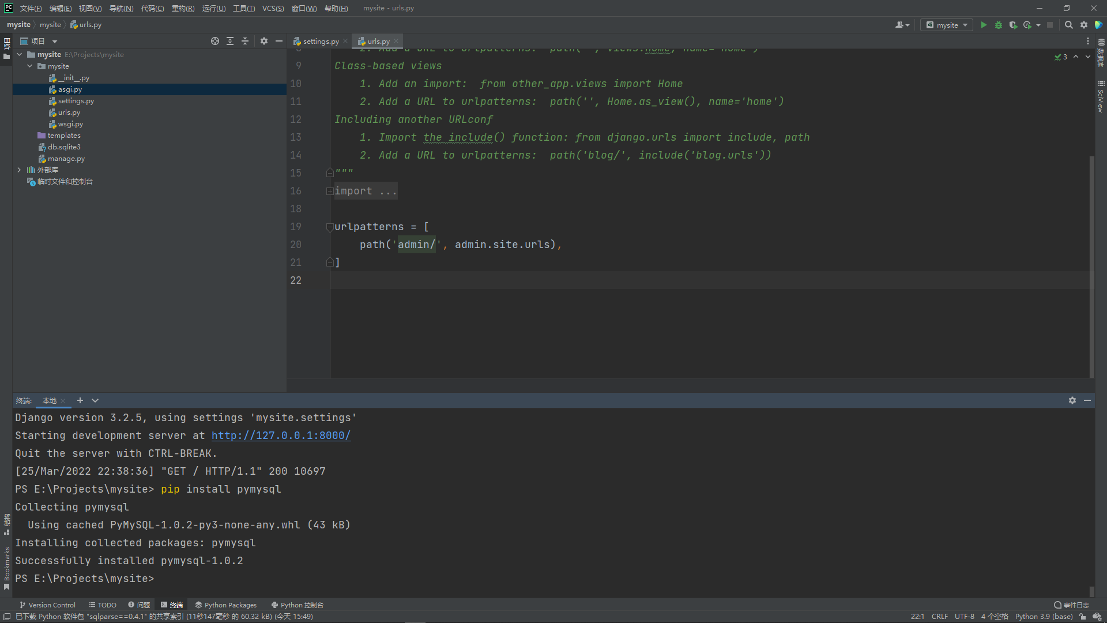The image size is (1107, 623).
Task: Open project panel options gear
Action: click(264, 41)
